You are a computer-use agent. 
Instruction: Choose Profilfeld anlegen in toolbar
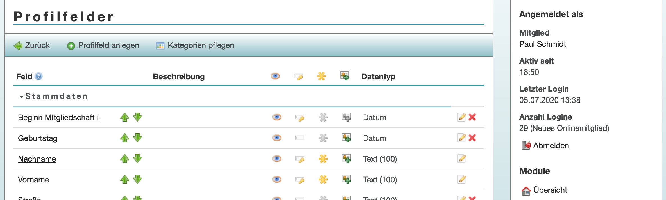(108, 45)
